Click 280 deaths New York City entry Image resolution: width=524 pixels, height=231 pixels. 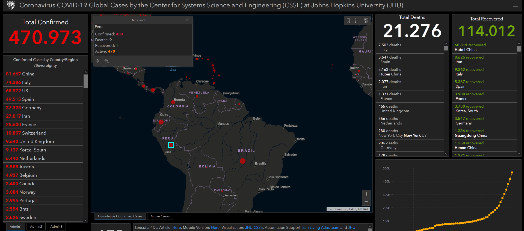410,133
